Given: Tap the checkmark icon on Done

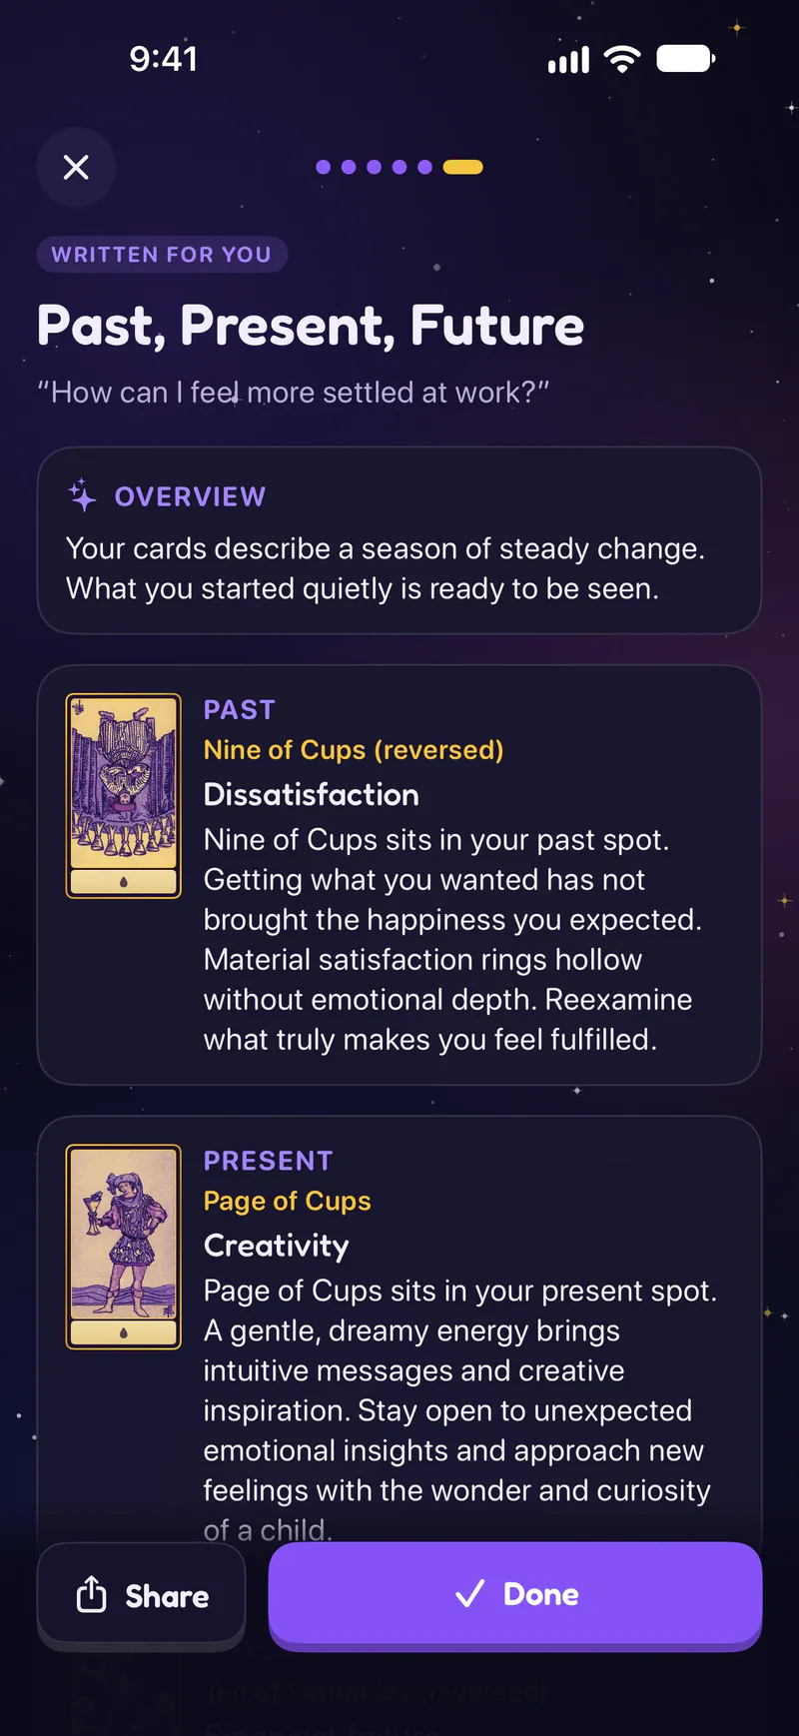Looking at the screenshot, I should click(469, 1593).
